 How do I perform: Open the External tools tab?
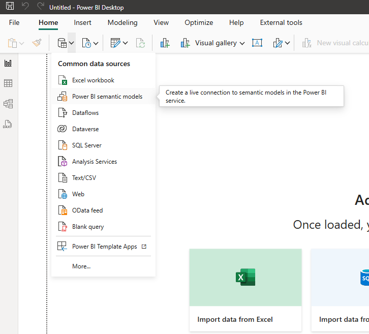click(281, 22)
